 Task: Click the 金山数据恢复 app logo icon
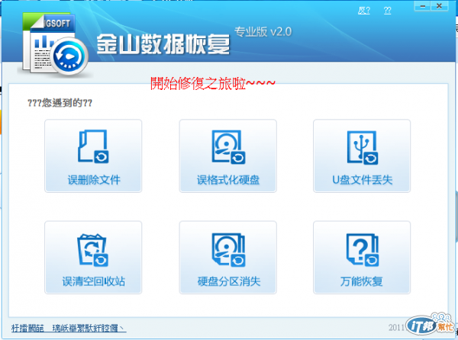point(55,43)
